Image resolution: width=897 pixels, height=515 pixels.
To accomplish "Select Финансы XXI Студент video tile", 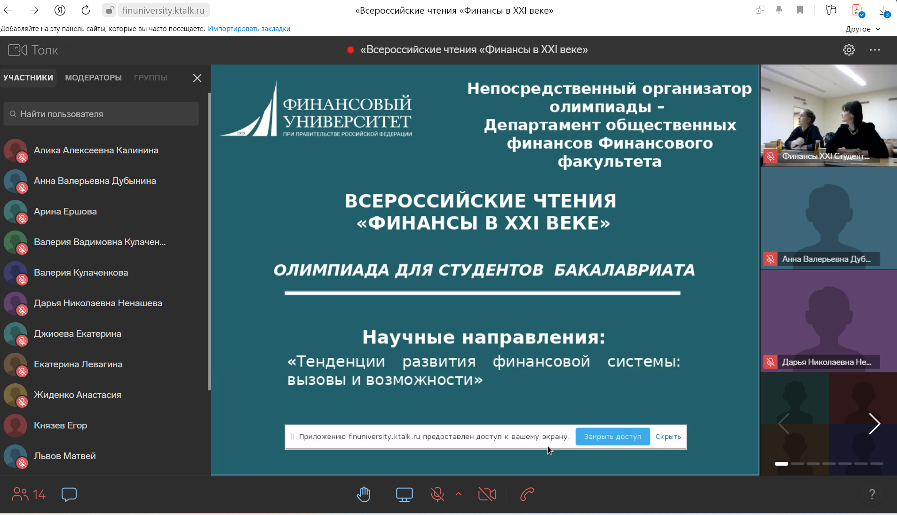I will pos(828,115).
